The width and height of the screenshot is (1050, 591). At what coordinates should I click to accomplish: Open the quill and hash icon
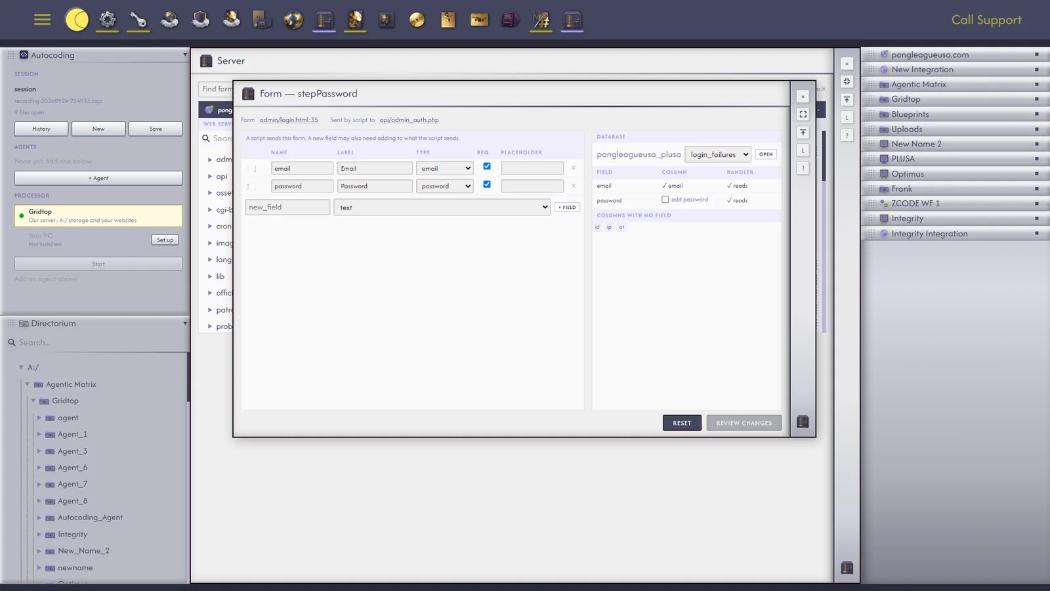541,20
